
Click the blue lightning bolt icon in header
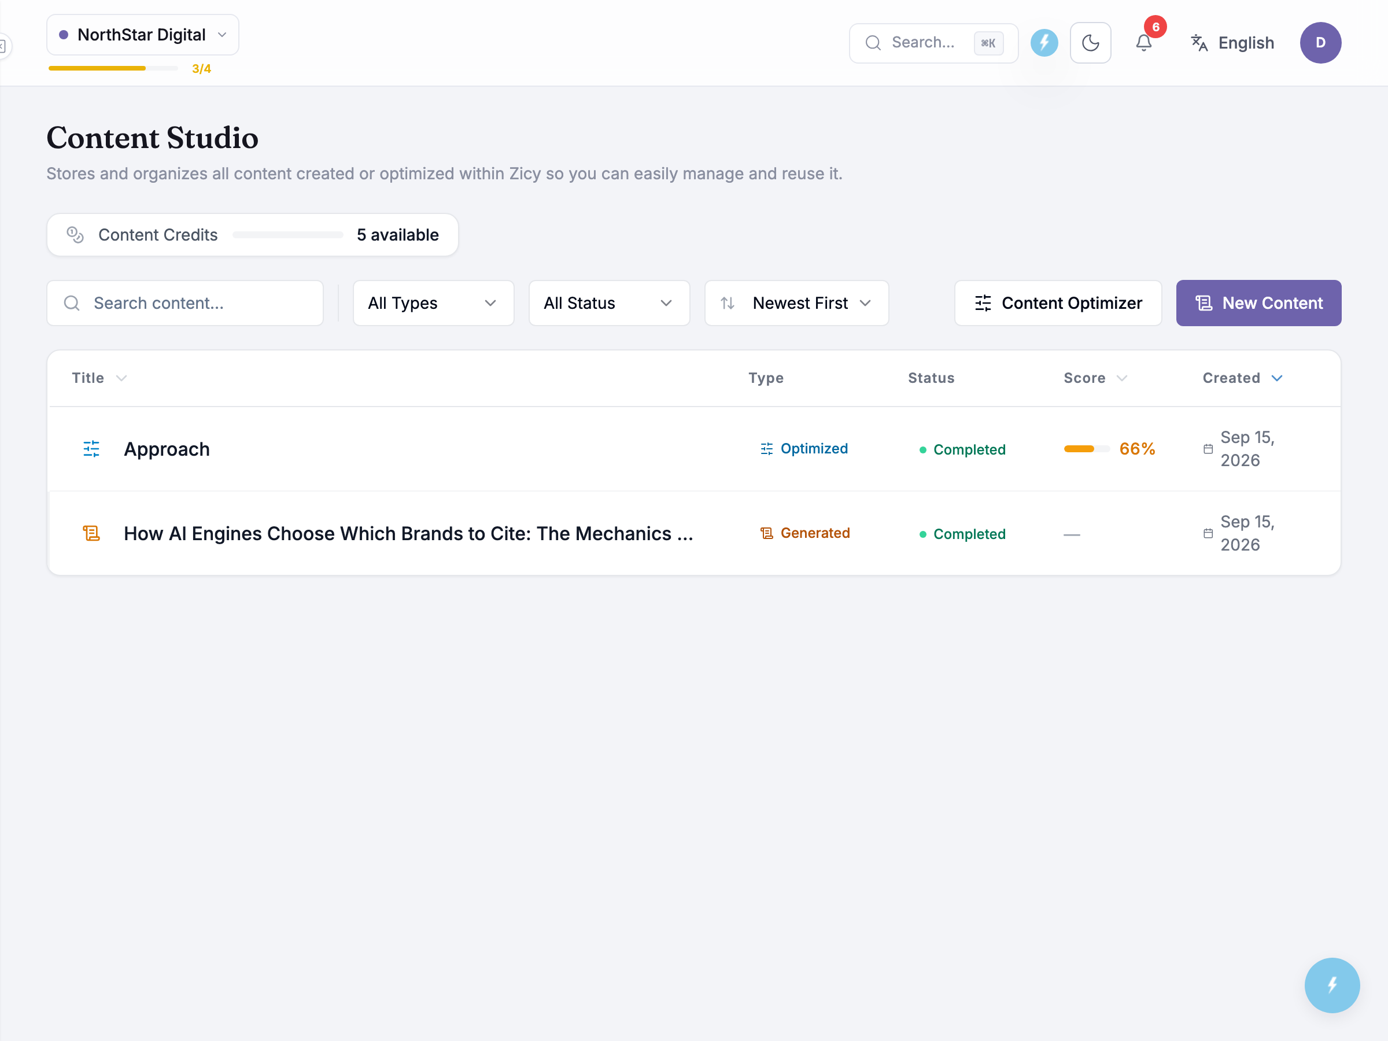click(1044, 43)
